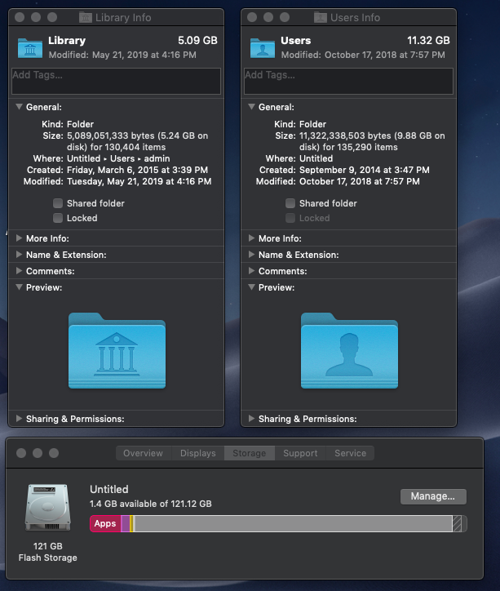The height and width of the screenshot is (591, 500).
Task: Close the Users Info window
Action: pos(252,17)
